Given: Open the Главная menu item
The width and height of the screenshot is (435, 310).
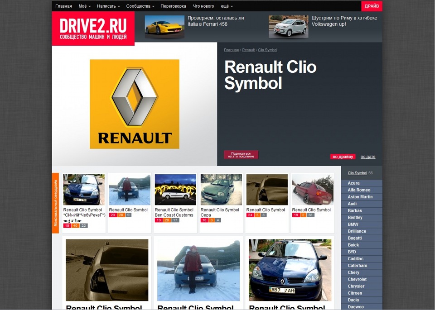Looking at the screenshot, I should pyautogui.click(x=63, y=6).
